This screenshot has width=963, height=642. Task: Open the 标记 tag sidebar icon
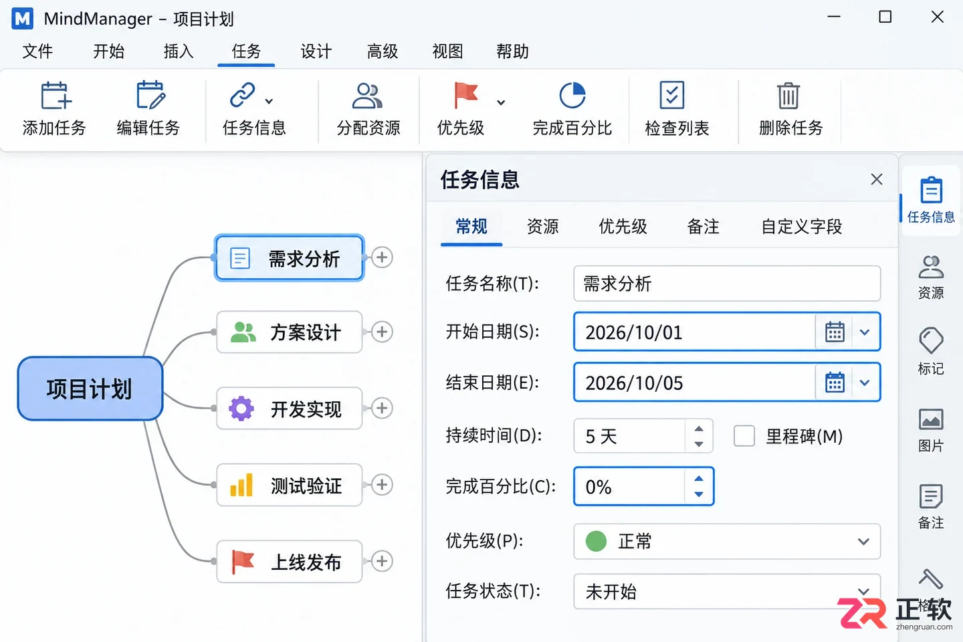931,340
